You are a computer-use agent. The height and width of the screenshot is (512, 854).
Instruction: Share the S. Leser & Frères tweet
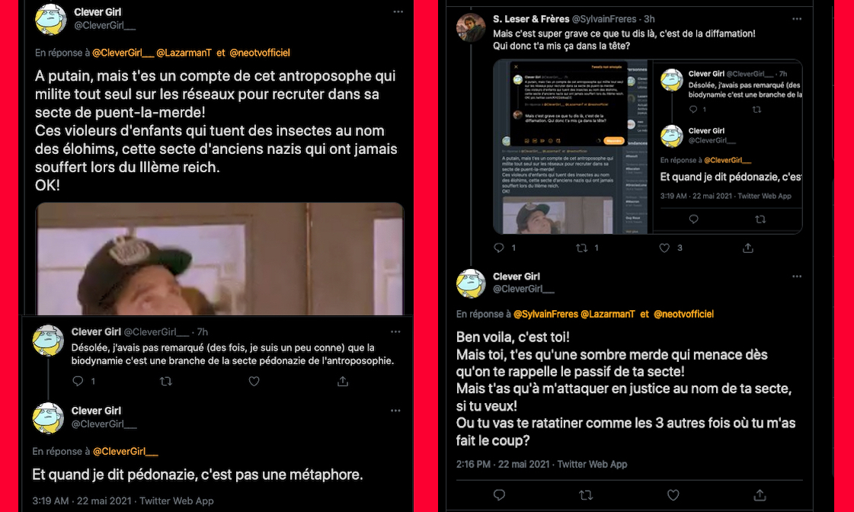point(748,248)
